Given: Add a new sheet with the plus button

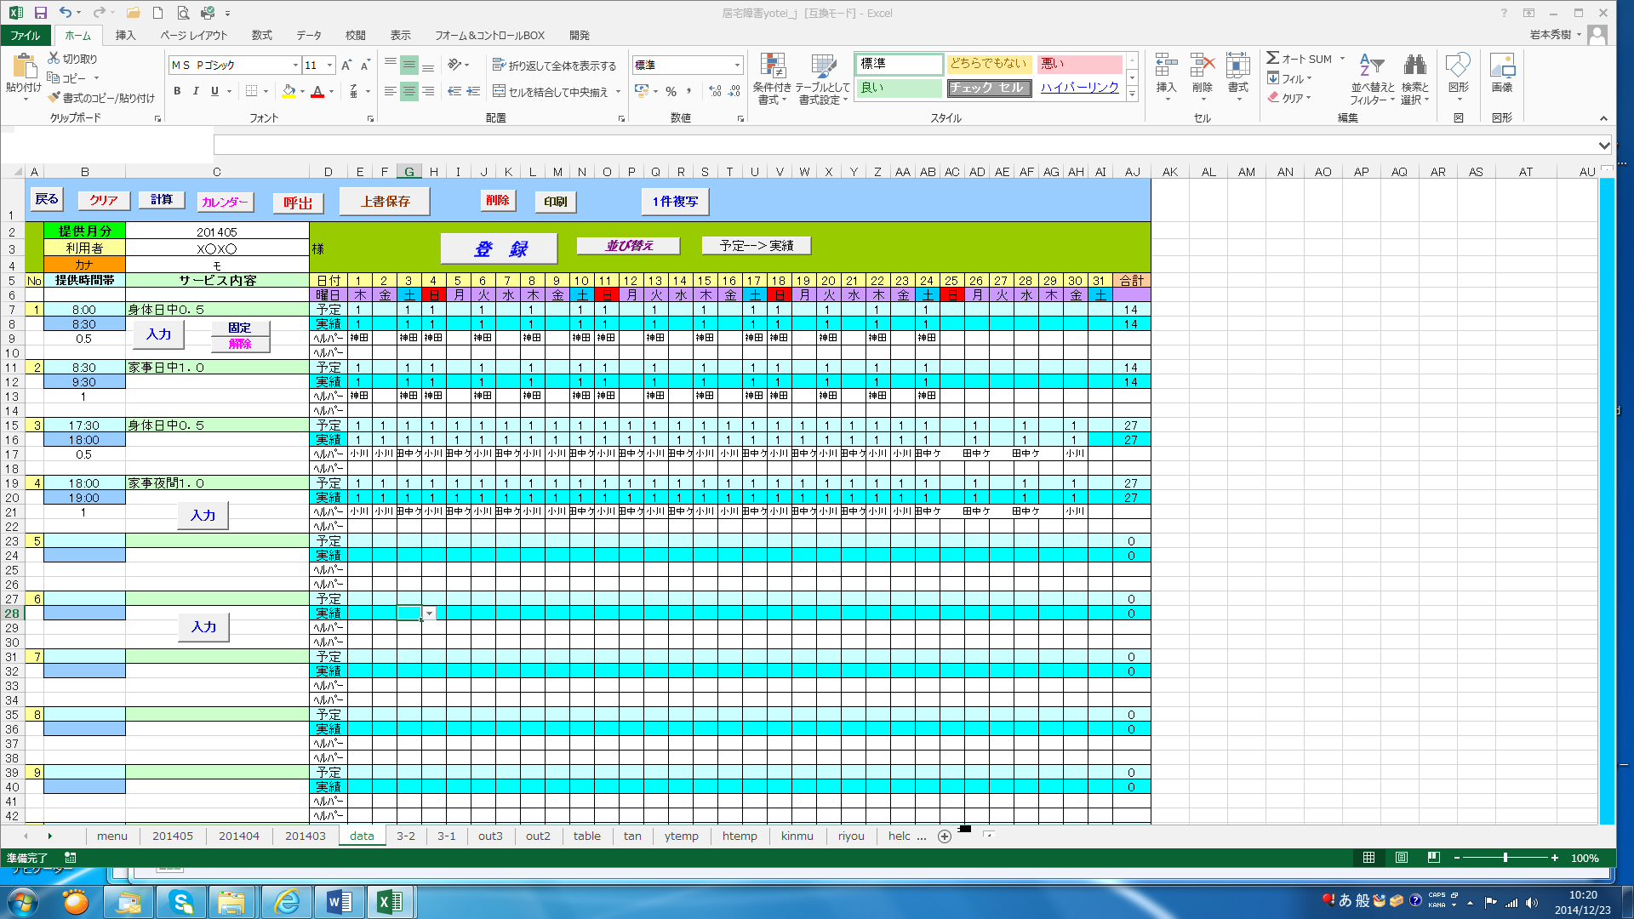Looking at the screenshot, I should coord(944,836).
